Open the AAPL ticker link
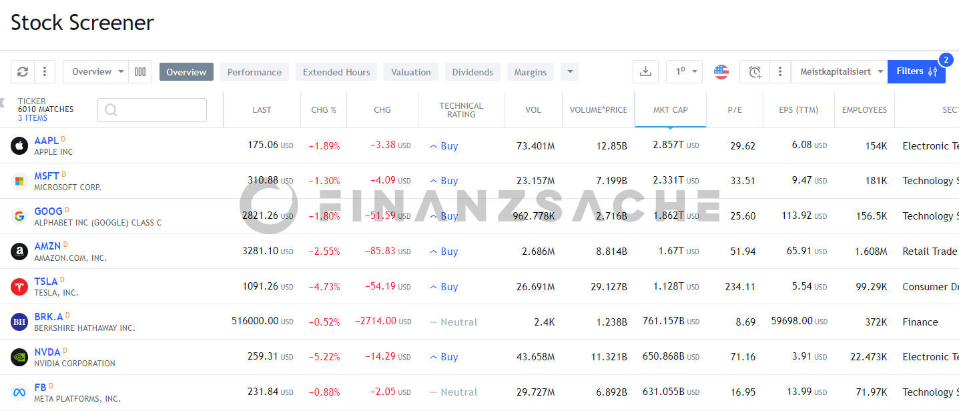959x411 pixels. click(x=47, y=141)
